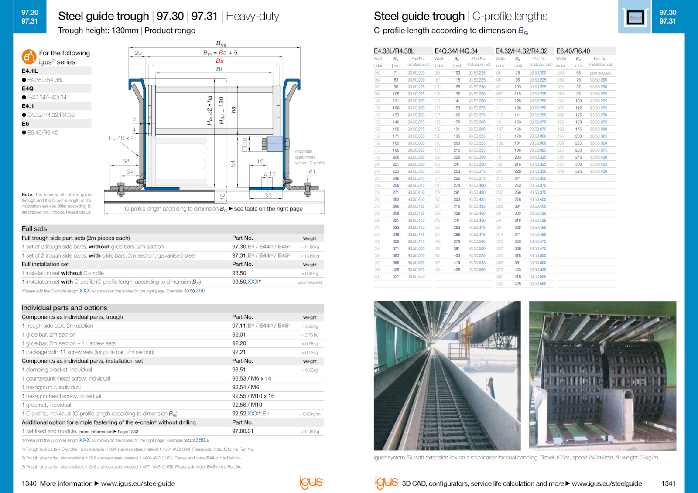Viewport: 698px width, 493px height.
Task: Click the 11.80kg weight of fixed end module
Action: [x=310, y=432]
